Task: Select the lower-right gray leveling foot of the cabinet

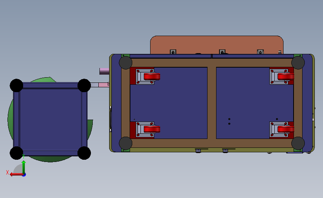Action: tap(298, 143)
